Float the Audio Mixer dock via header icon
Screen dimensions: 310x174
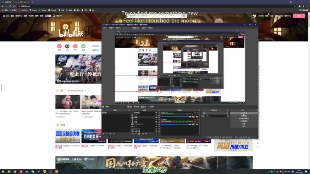(x=199, y=110)
